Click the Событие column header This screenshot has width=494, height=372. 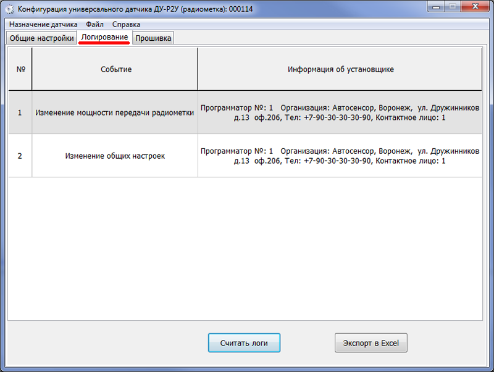(x=115, y=69)
